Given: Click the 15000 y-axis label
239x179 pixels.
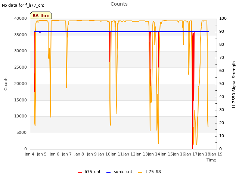Looking at the screenshot, I should click(21, 100).
